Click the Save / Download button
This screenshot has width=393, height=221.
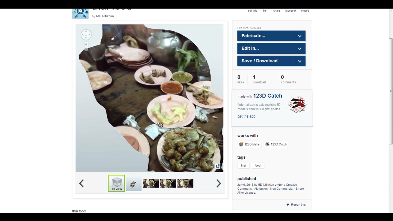271,61
